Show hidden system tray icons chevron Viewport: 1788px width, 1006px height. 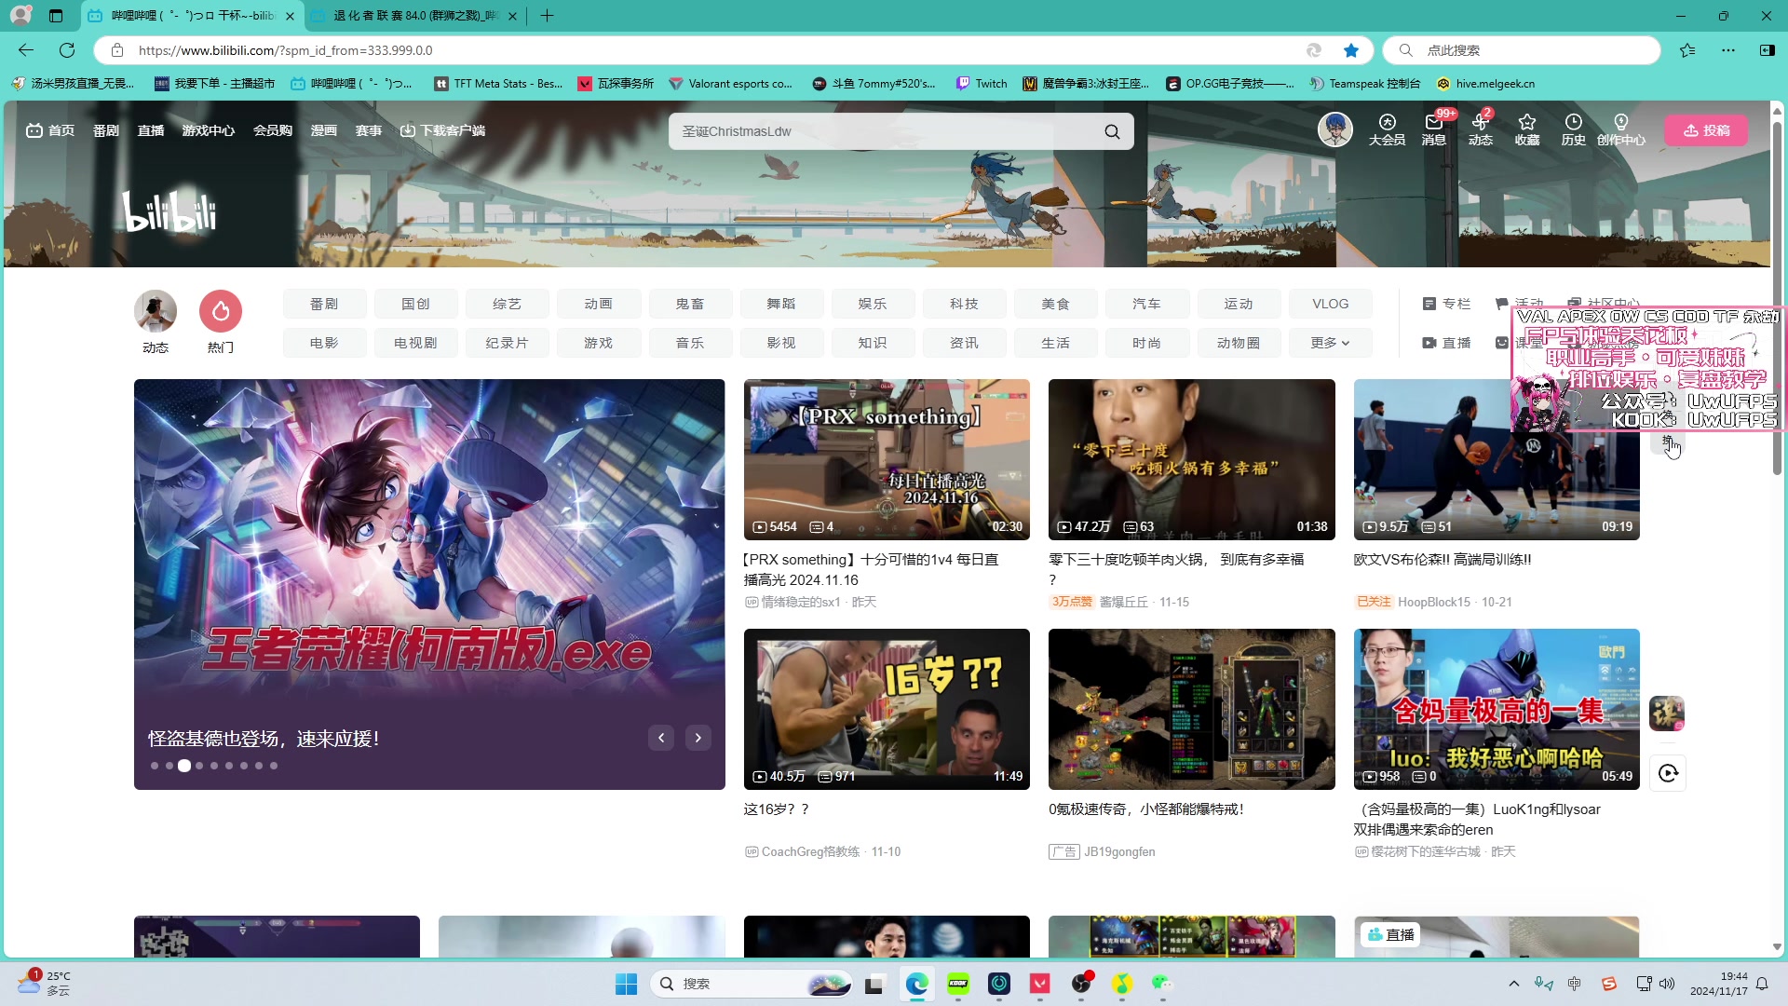click(1514, 984)
